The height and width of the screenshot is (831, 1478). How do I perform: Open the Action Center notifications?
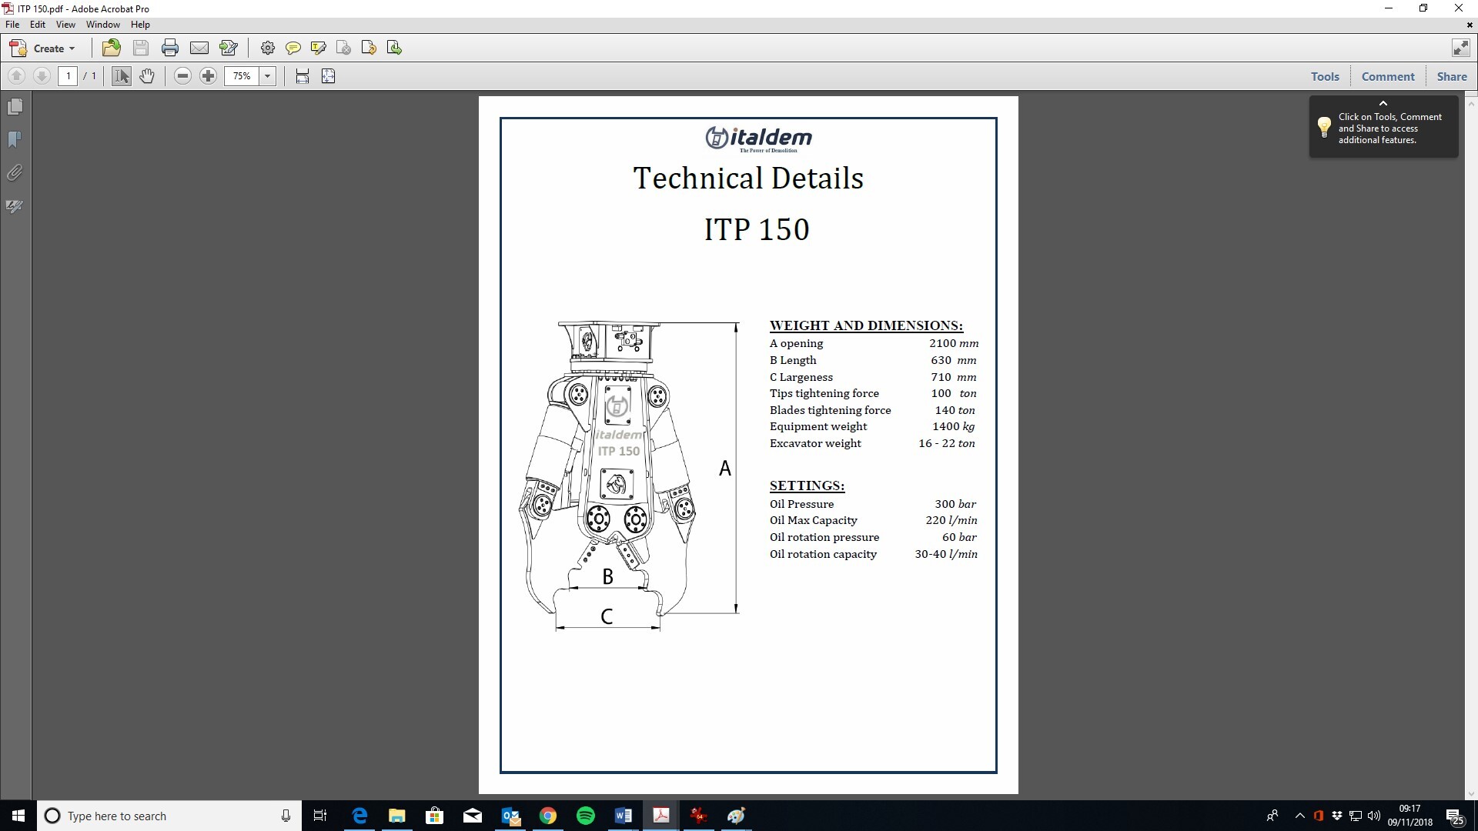pyautogui.click(x=1455, y=816)
